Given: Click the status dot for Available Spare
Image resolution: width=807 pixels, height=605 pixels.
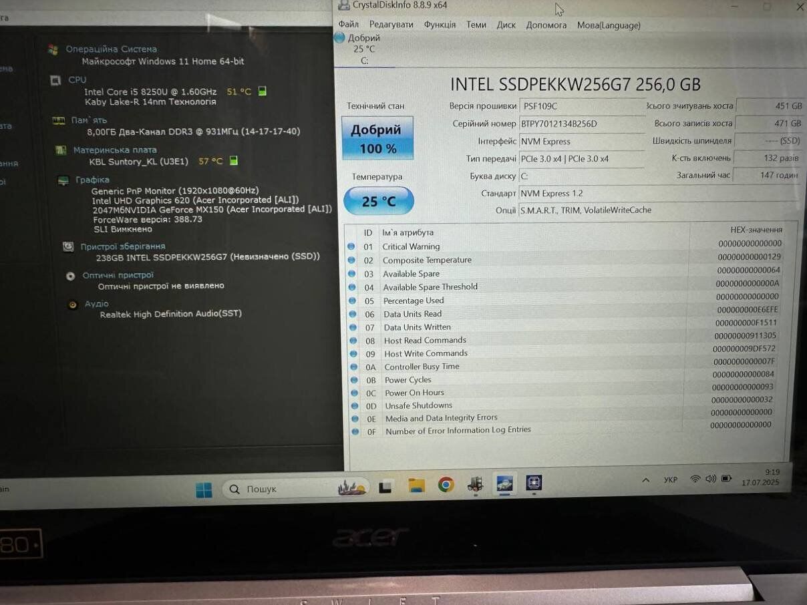Looking at the screenshot, I should (x=351, y=274).
